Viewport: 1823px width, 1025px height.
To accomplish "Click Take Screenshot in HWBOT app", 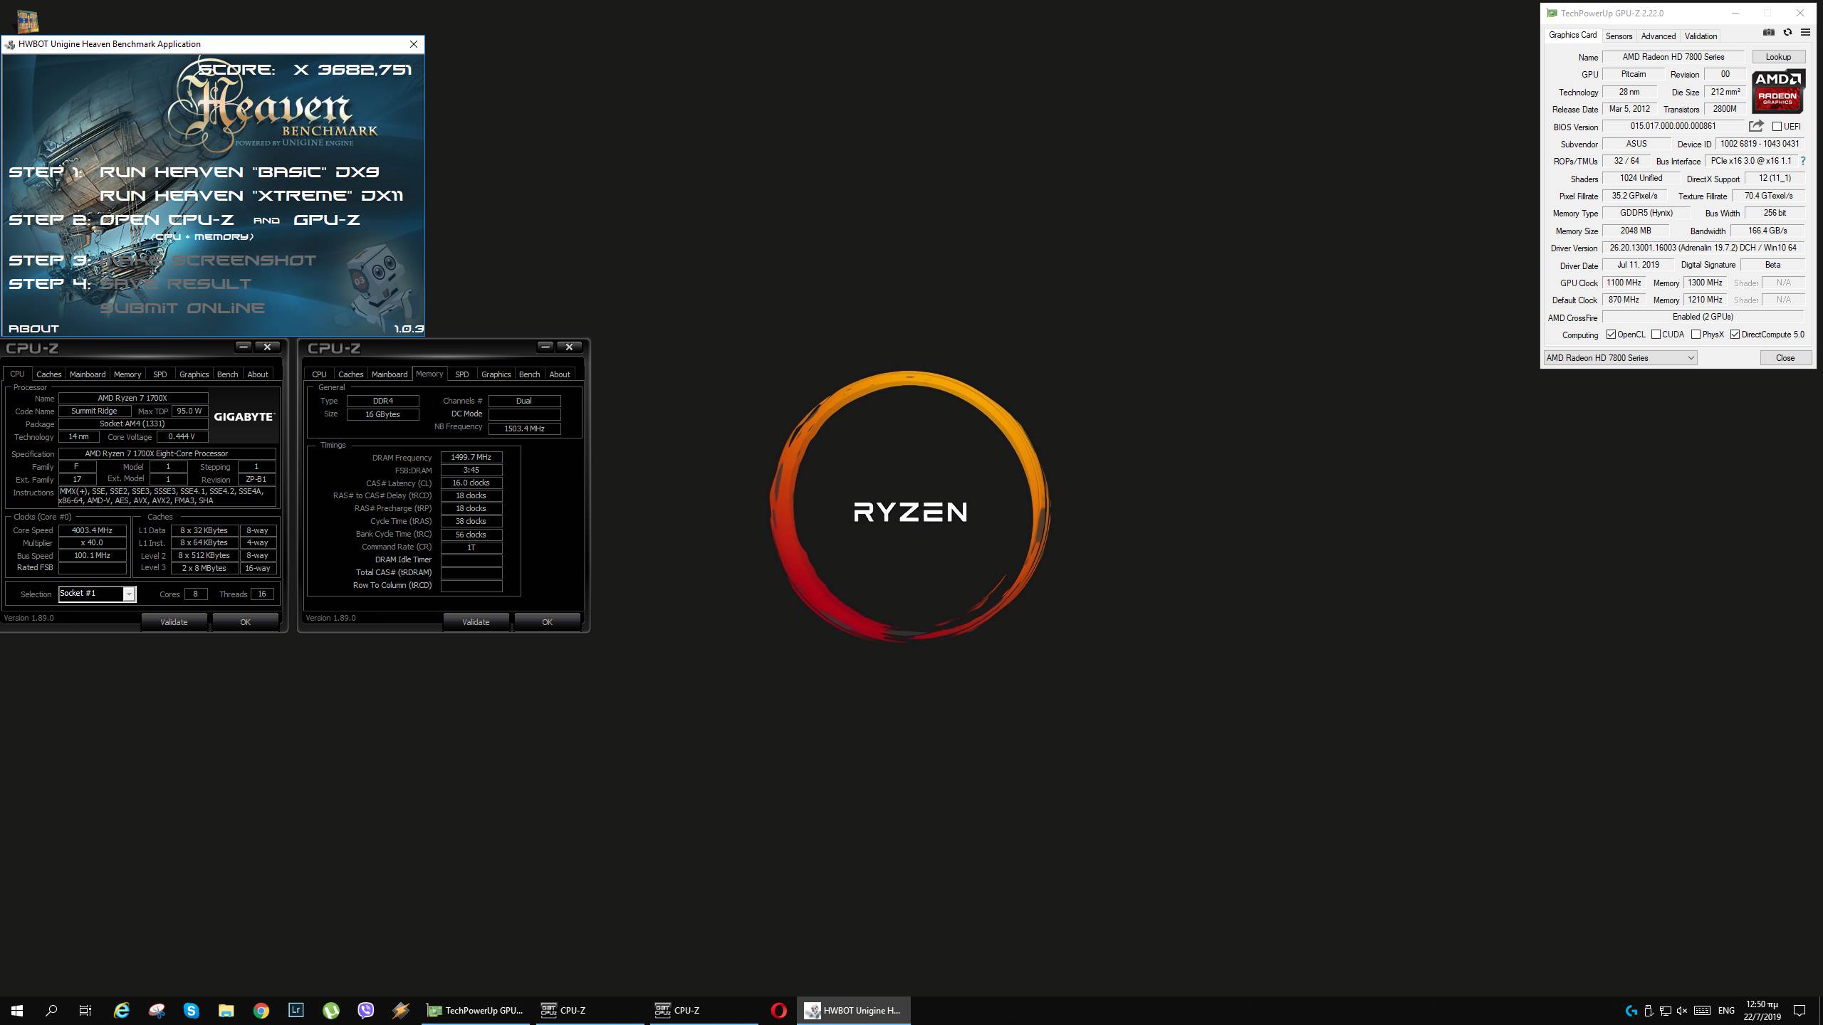I will 208,261.
